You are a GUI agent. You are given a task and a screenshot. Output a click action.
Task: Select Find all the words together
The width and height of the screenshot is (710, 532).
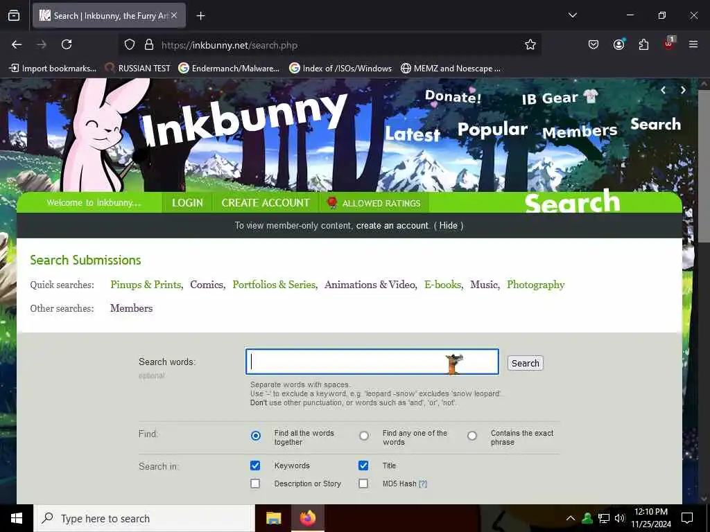256,436
